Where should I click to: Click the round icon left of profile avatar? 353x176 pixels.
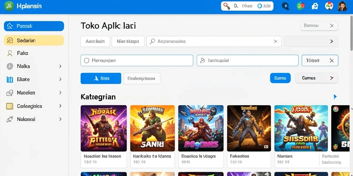(329, 6)
